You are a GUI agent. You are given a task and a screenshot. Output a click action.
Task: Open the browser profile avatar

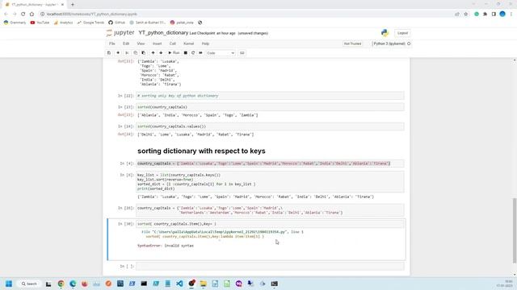502,14
